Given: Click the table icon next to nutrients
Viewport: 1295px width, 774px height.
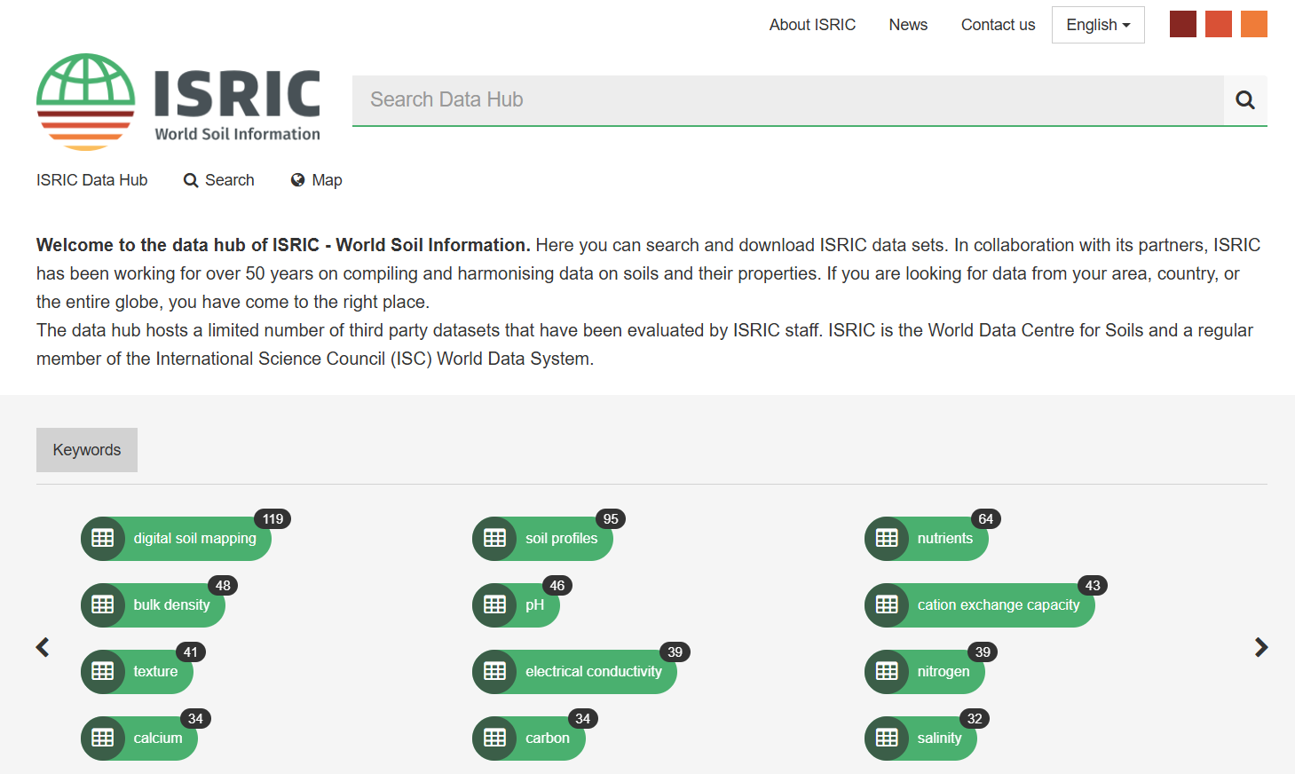Looking at the screenshot, I should pyautogui.click(x=887, y=539).
